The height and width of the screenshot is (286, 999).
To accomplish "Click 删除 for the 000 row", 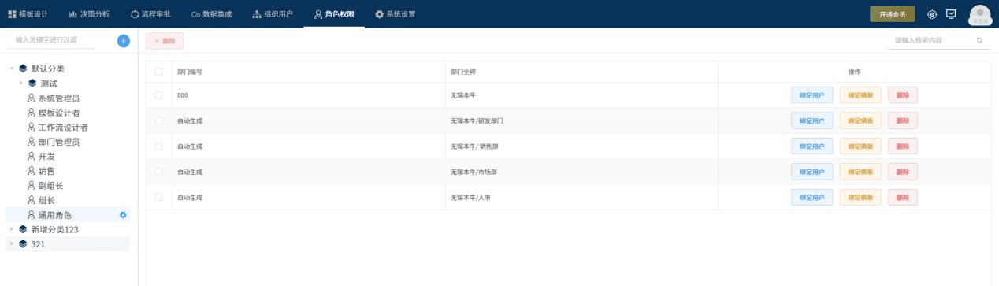I will point(903,95).
